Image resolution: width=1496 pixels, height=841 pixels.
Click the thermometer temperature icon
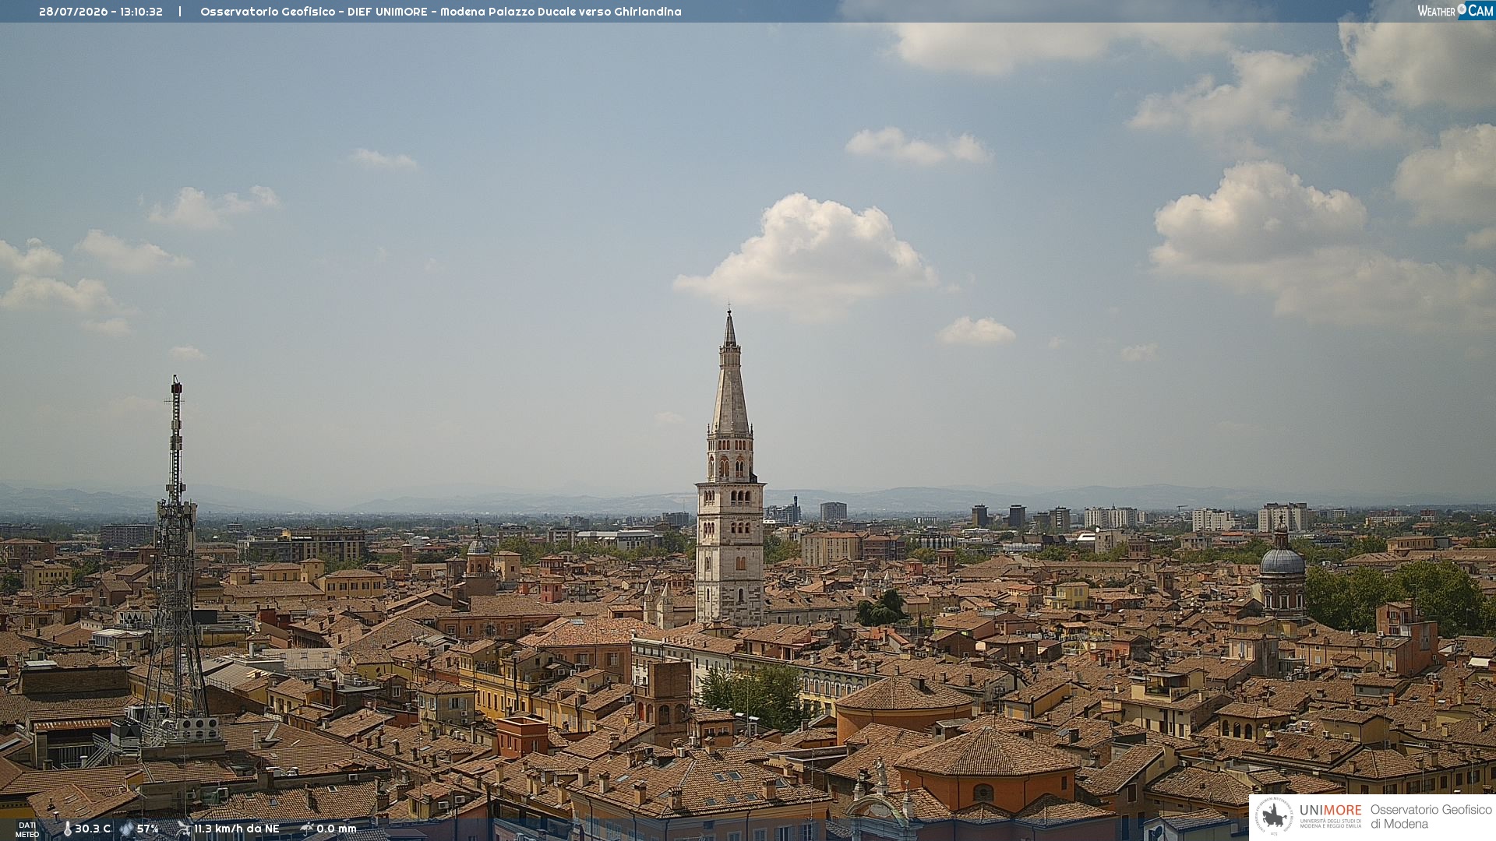pos(67,829)
